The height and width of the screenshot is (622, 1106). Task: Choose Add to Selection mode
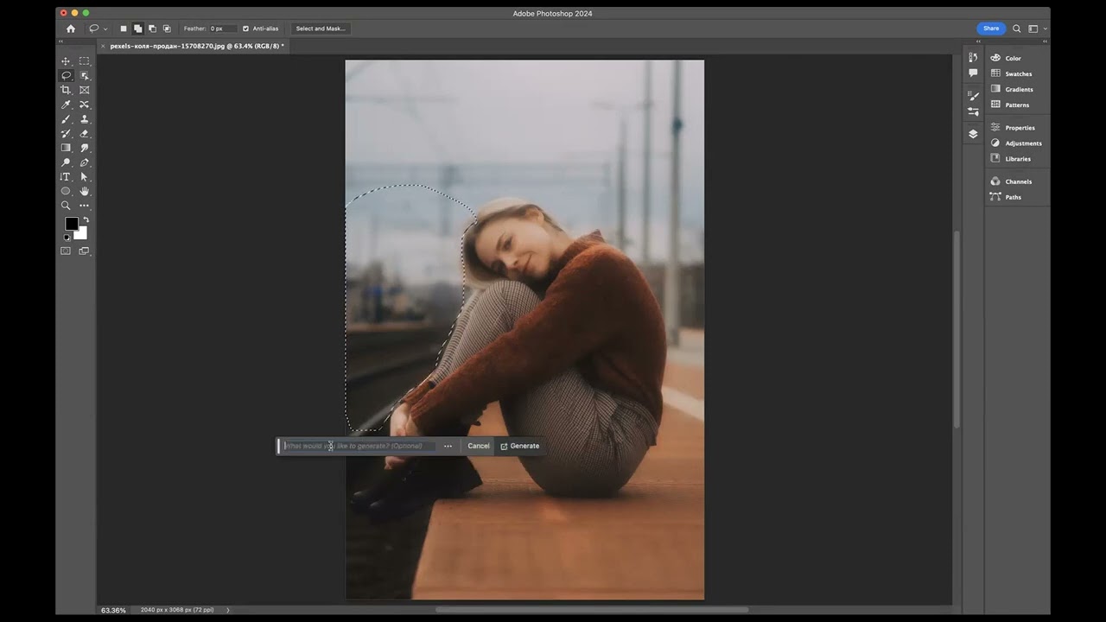137,29
